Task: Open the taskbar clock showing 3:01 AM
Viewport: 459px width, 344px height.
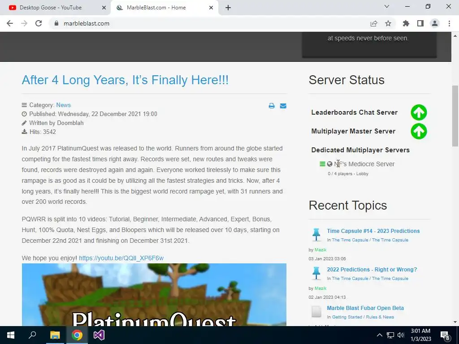Action: pos(420,335)
